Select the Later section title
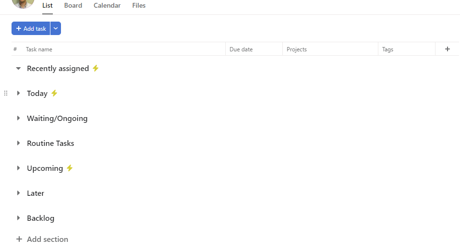460x251 pixels. point(36,193)
